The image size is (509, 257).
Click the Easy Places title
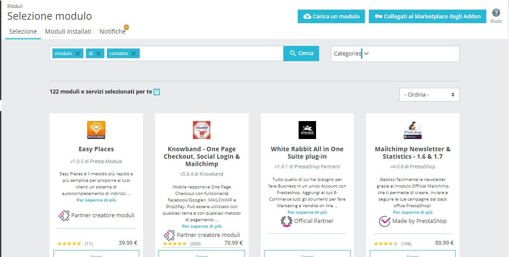click(96, 149)
